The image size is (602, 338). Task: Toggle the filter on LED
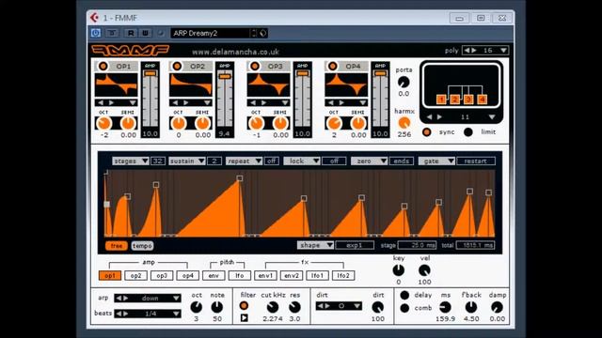click(244, 305)
